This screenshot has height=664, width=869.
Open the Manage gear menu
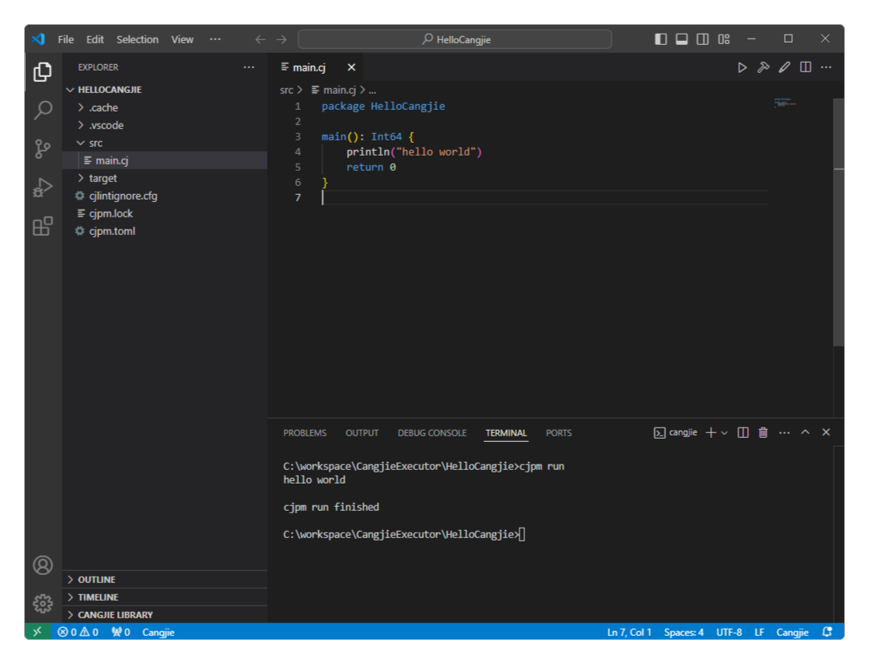pos(42,604)
